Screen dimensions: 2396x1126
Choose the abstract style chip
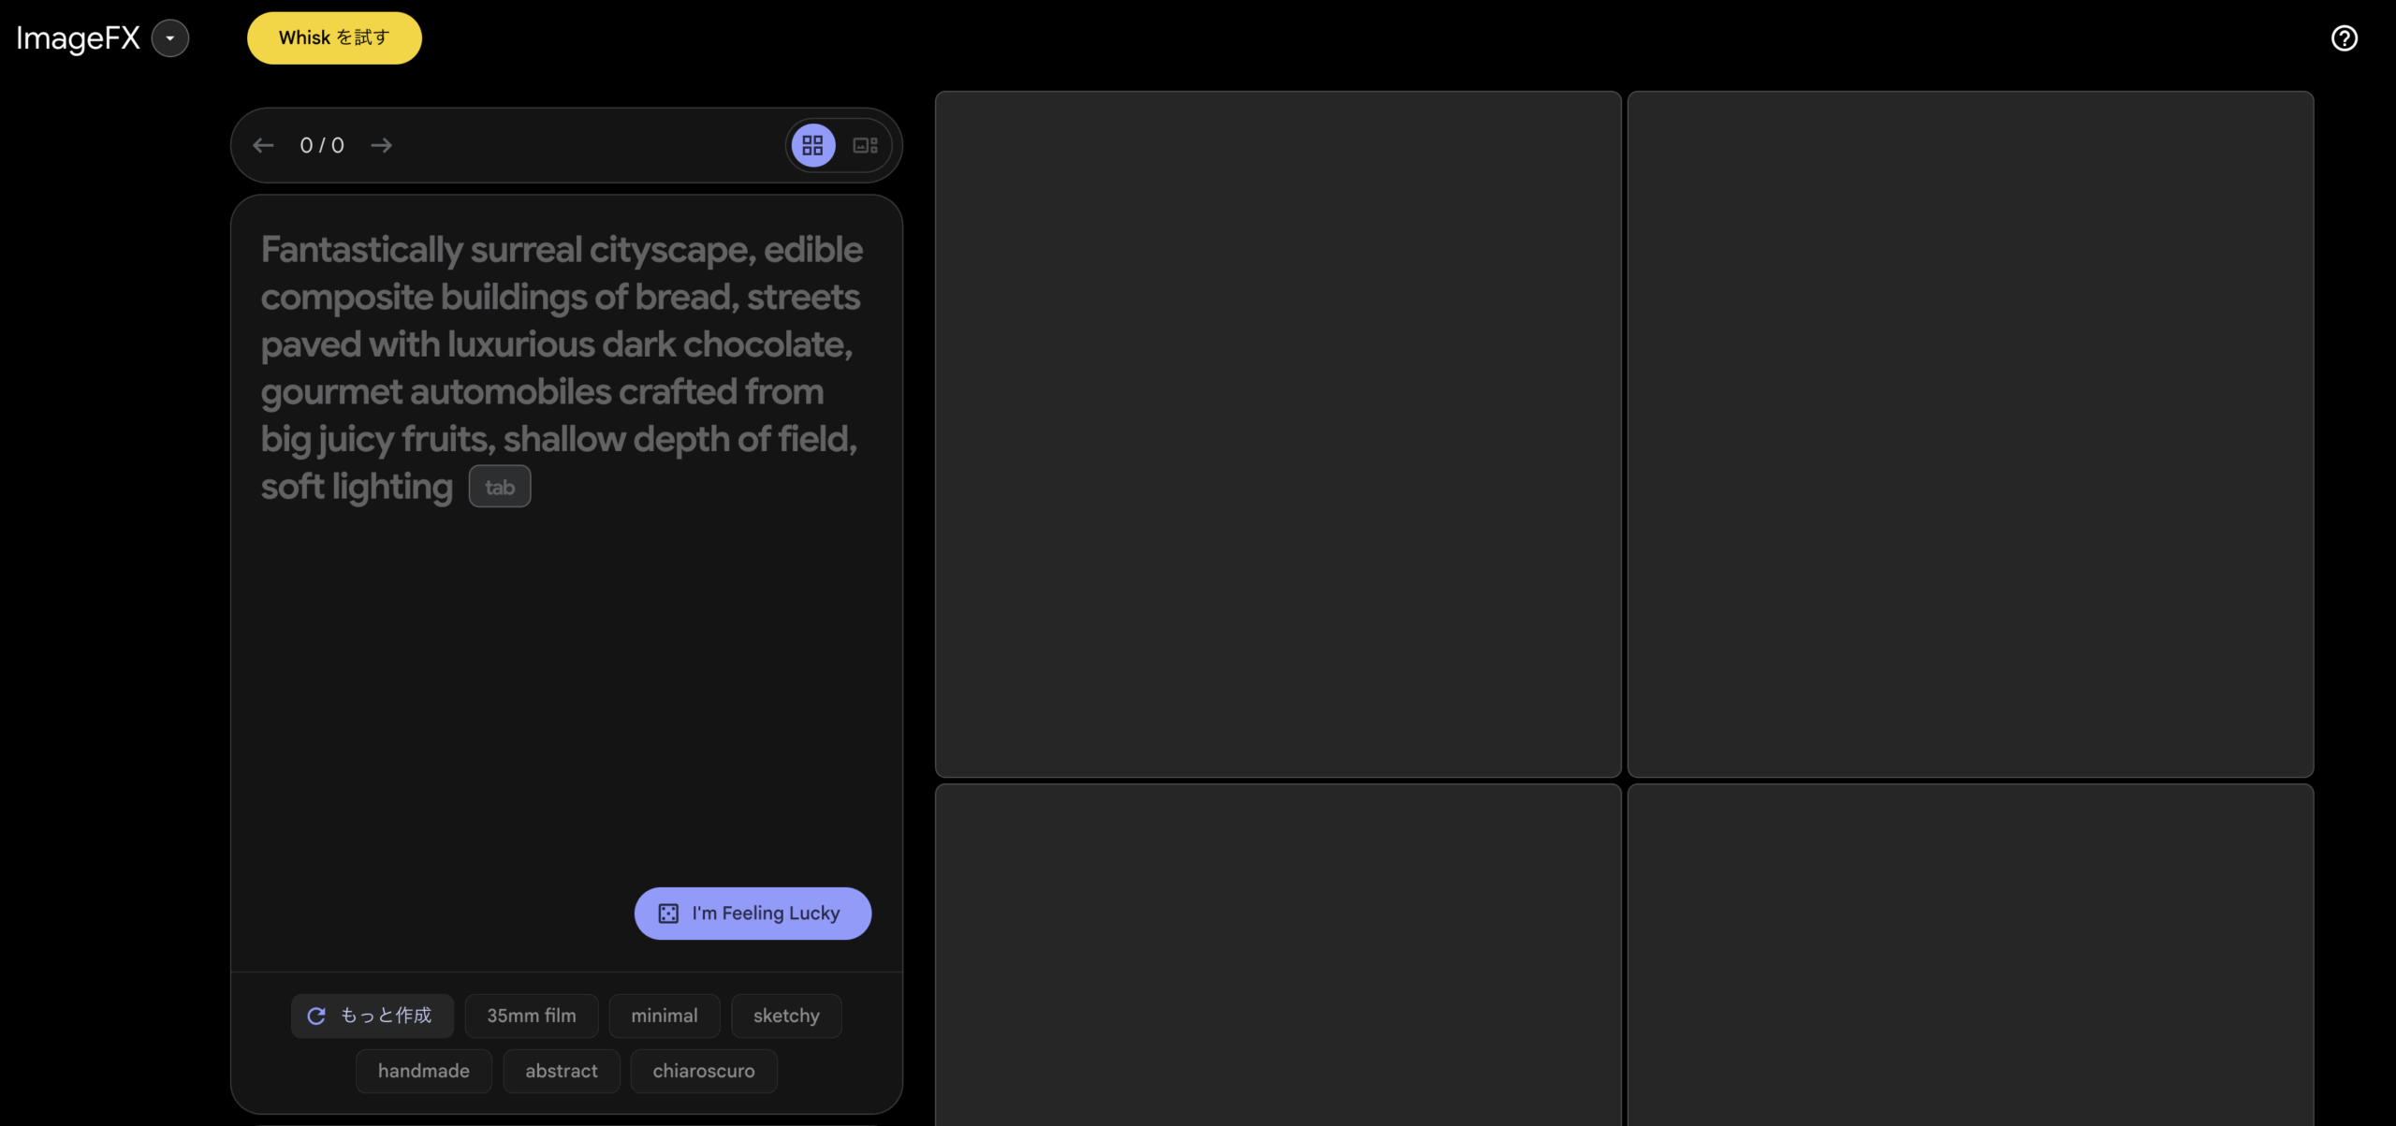click(561, 1071)
